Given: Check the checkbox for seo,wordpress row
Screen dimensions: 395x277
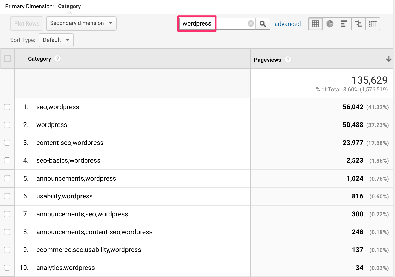Looking at the screenshot, I should coord(7,107).
